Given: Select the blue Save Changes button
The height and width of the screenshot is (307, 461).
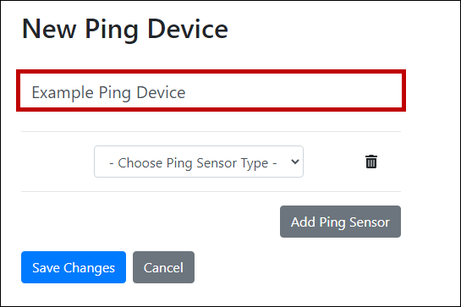Looking at the screenshot, I should pyautogui.click(x=74, y=267).
